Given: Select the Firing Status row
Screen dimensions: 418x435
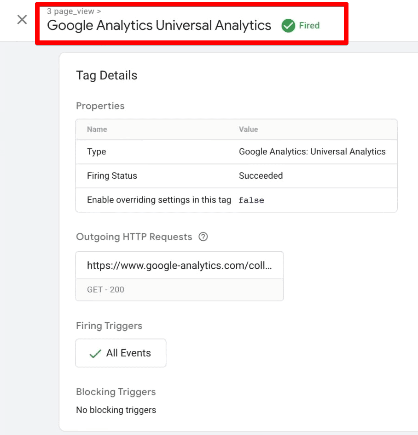Looking at the screenshot, I should [237, 176].
